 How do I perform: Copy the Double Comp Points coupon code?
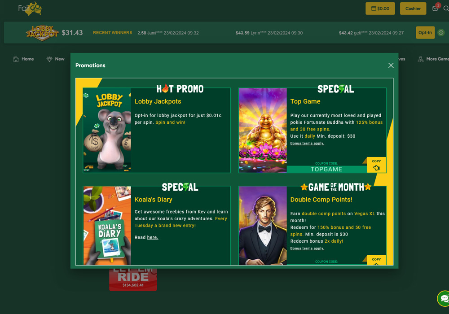click(x=376, y=260)
